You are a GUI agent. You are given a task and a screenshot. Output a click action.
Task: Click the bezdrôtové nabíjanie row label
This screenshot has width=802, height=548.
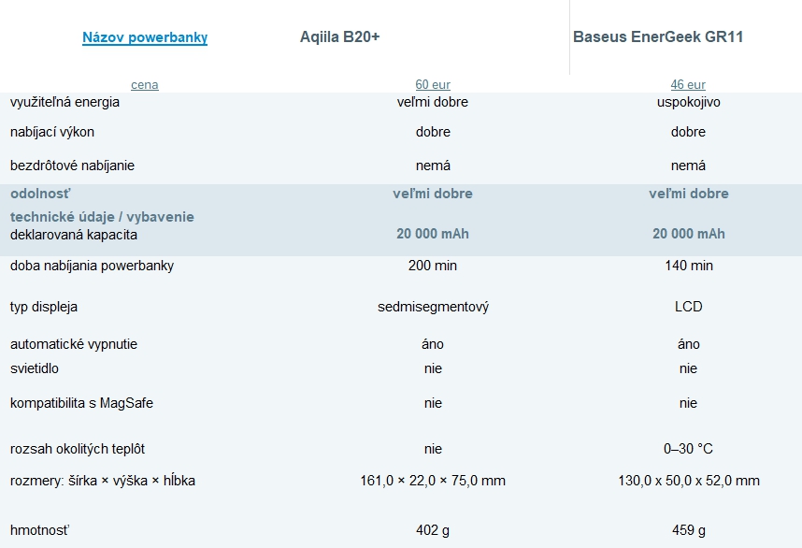point(72,166)
